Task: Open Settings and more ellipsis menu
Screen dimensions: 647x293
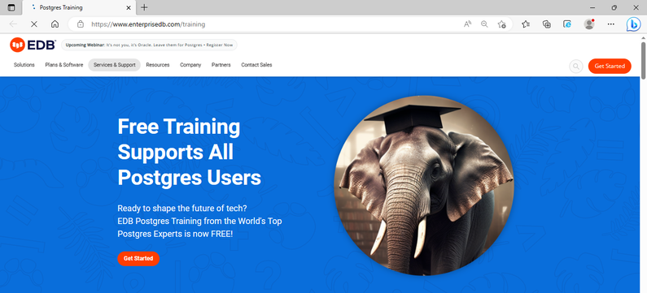Action: [611, 24]
